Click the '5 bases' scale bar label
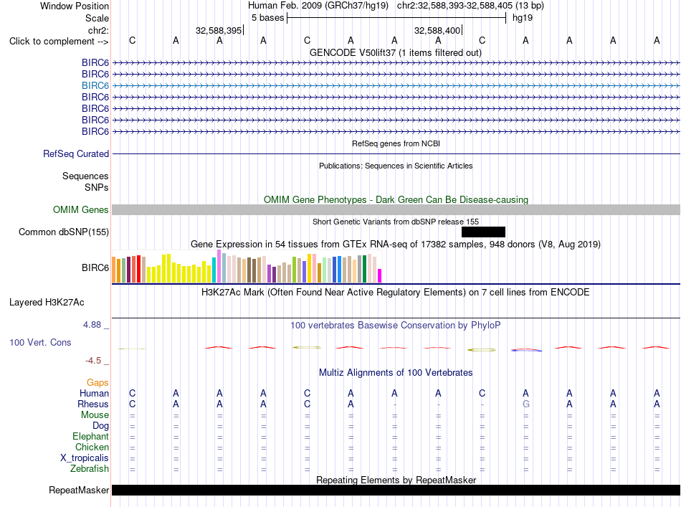 (x=267, y=18)
